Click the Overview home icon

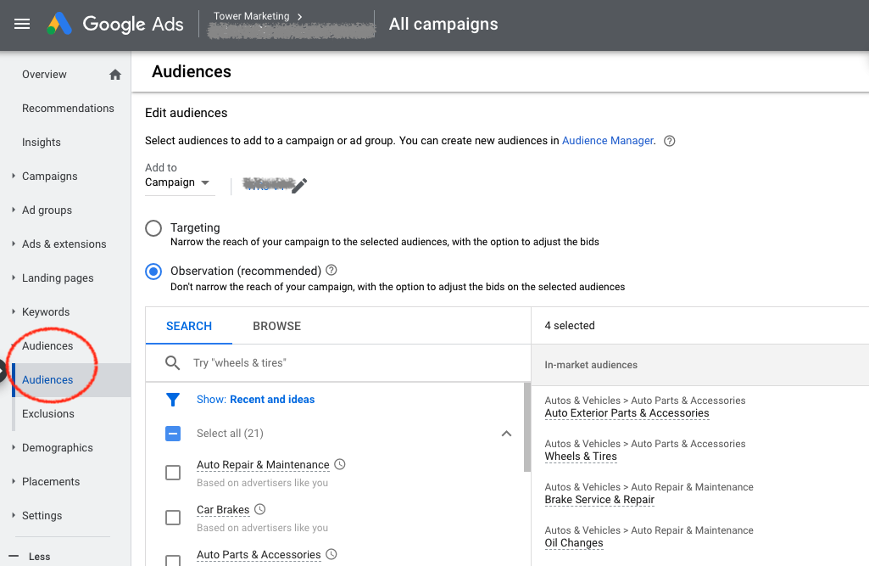115,75
